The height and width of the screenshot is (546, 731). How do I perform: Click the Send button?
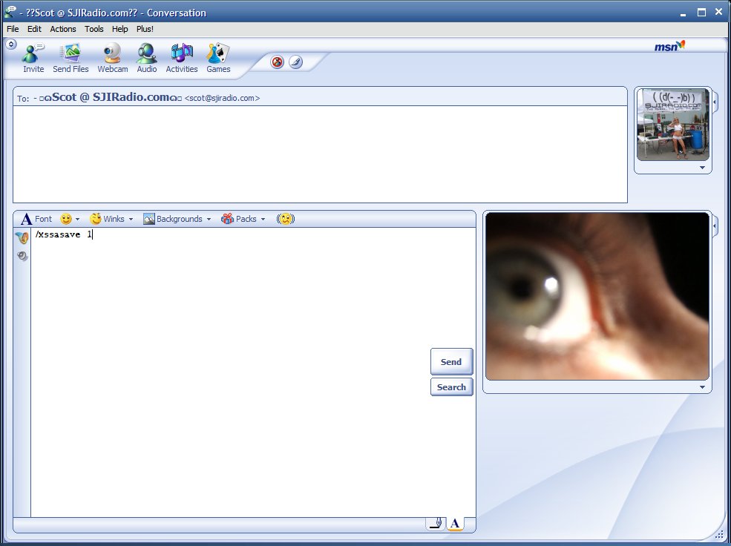[451, 361]
